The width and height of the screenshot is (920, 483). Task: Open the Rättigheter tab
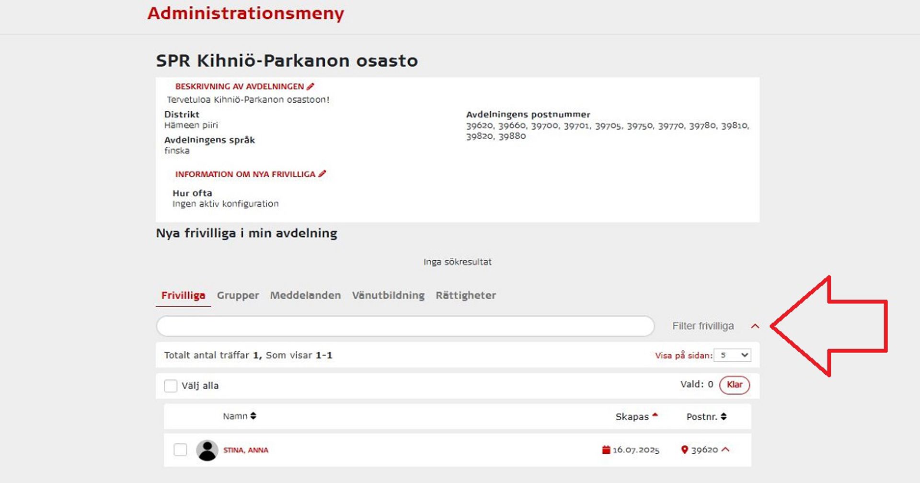465,295
